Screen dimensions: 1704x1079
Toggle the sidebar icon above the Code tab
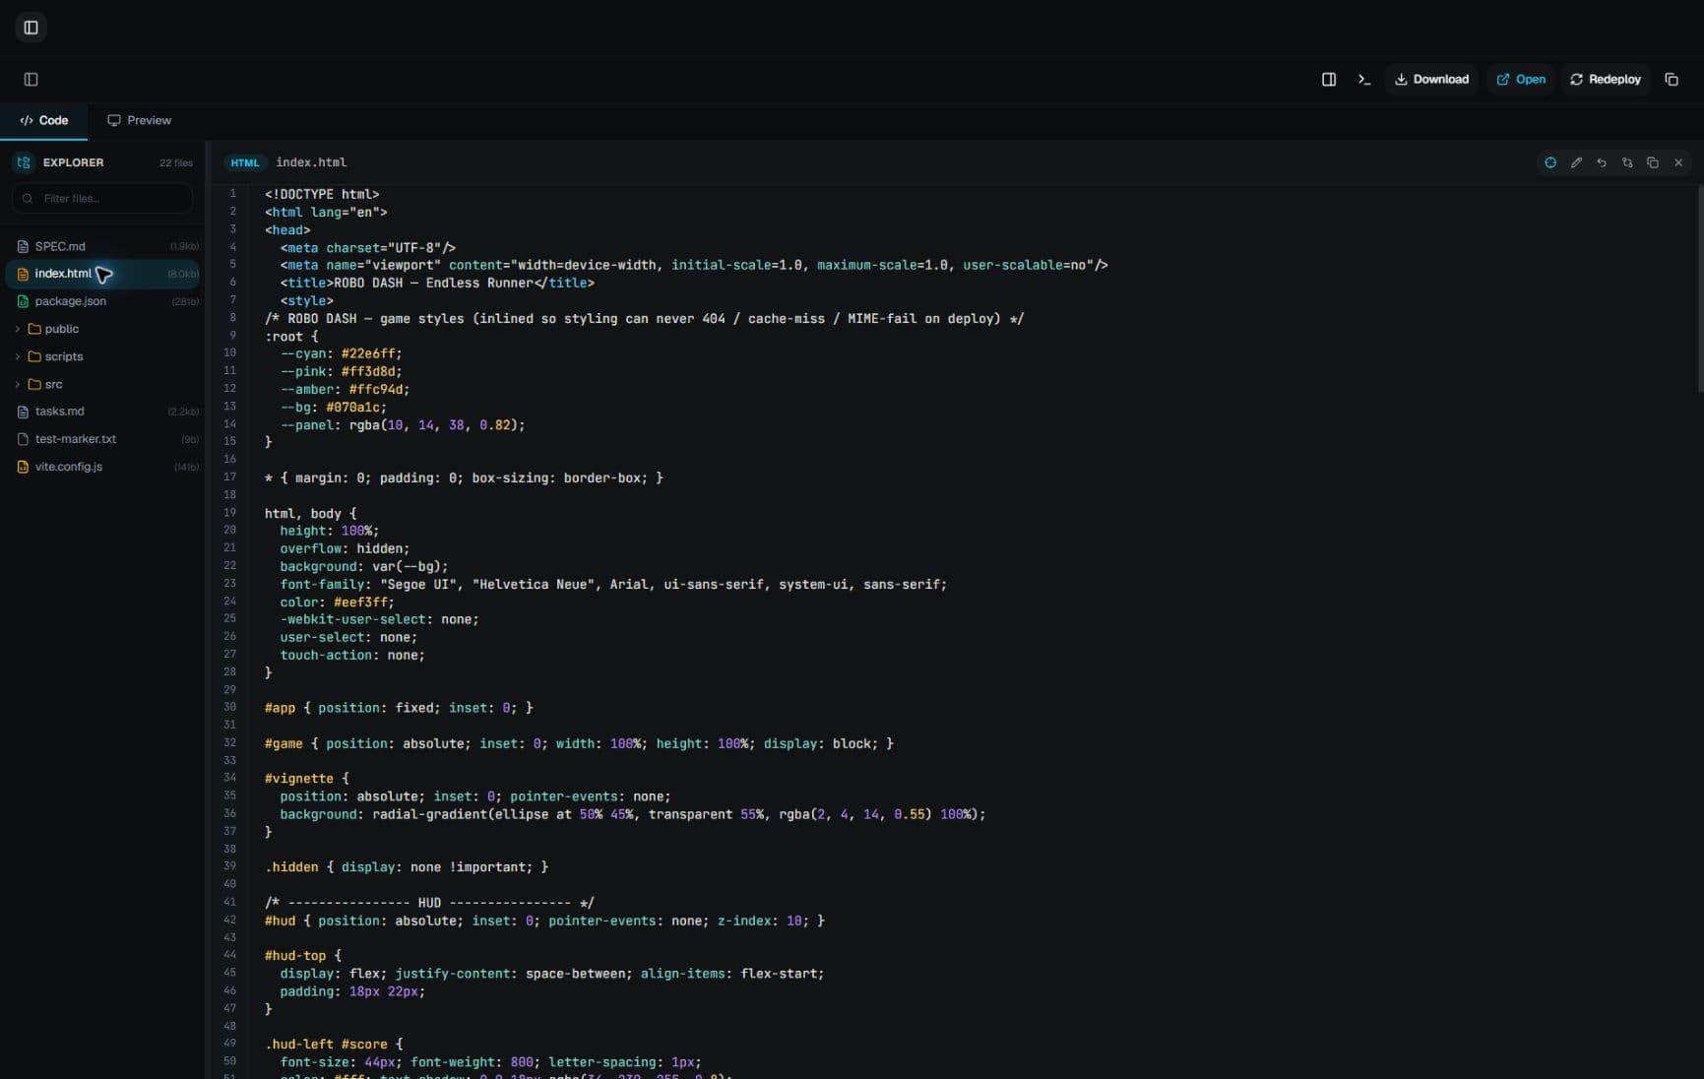pos(31,79)
